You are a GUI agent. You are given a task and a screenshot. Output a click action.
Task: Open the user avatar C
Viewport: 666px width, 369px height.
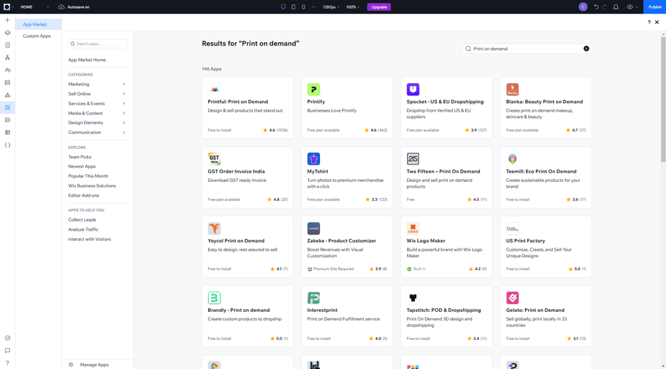[583, 6]
